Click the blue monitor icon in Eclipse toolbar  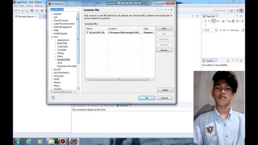[x=32, y=10]
